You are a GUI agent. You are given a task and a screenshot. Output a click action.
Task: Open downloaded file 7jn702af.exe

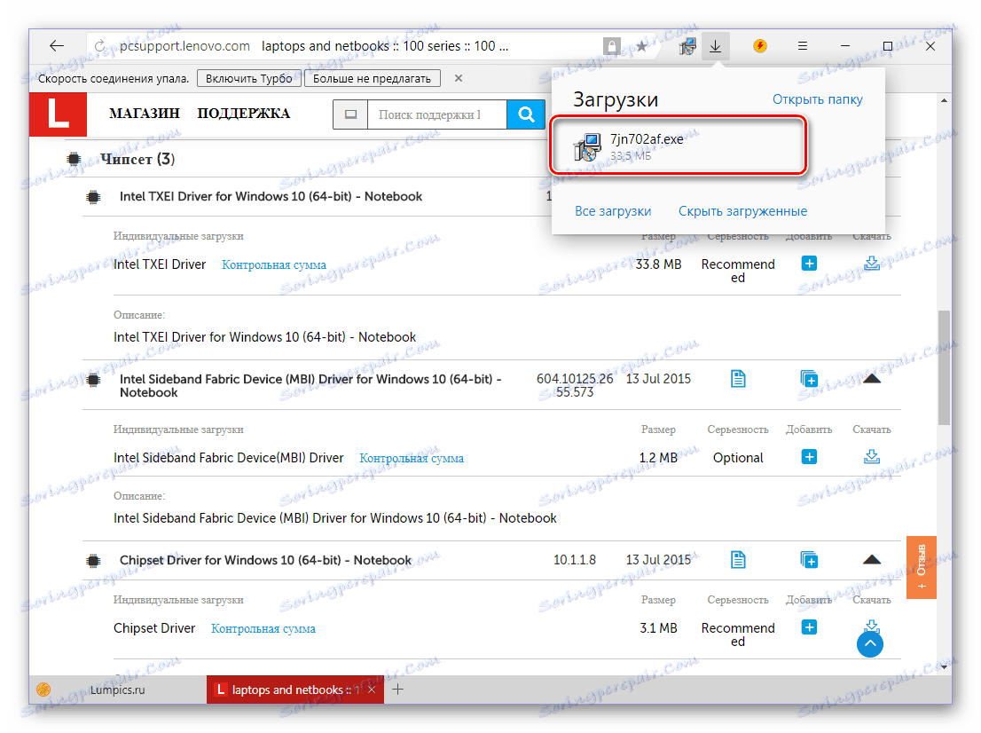(x=679, y=146)
